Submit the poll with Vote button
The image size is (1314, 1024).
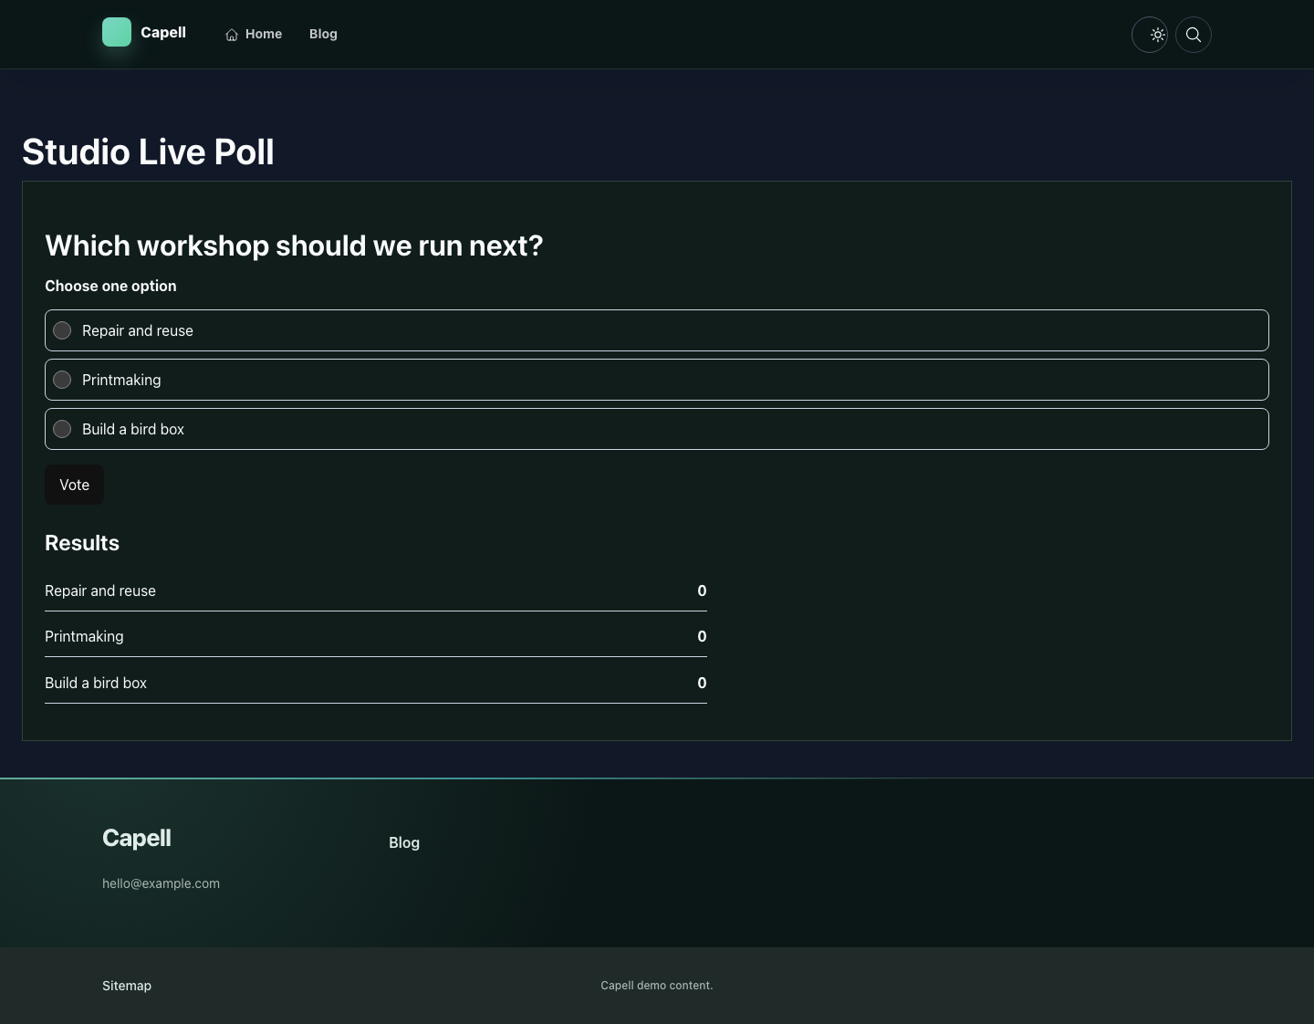pyautogui.click(x=74, y=485)
